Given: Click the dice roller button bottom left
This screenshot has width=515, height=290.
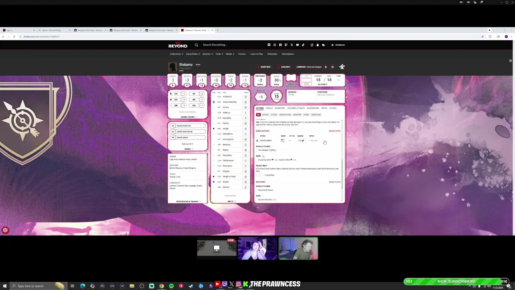Looking at the screenshot, I should pyautogui.click(x=5, y=230).
